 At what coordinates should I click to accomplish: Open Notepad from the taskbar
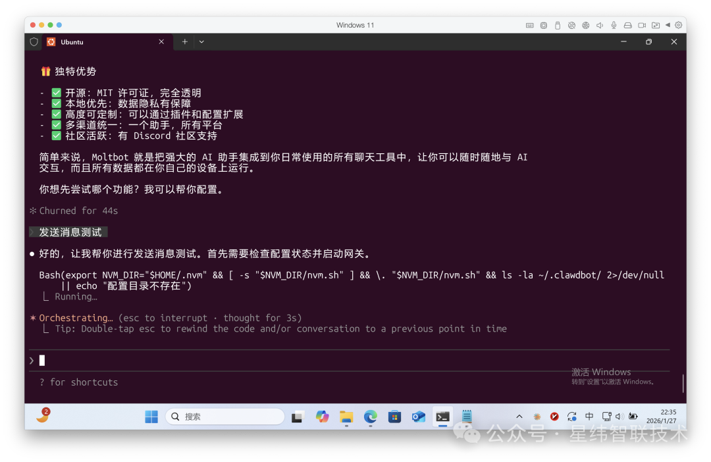[467, 417]
